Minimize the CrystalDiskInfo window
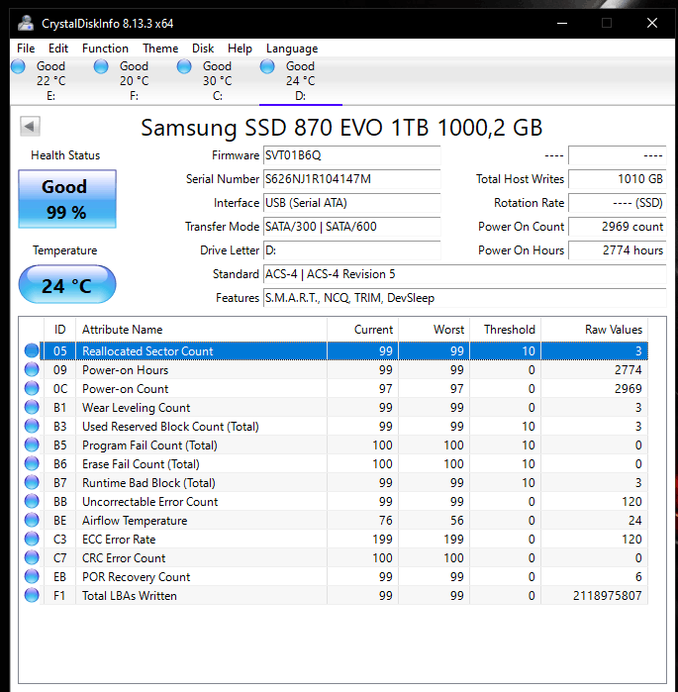This screenshot has height=692, width=678. click(562, 23)
